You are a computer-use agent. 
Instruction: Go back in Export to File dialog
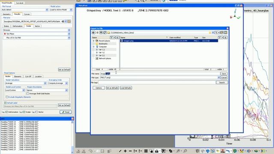pyautogui.click(x=93, y=33)
